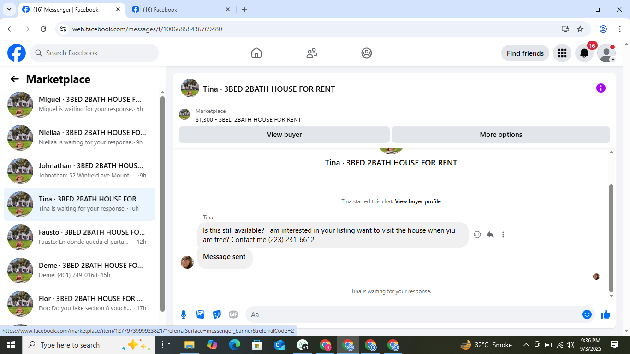Viewport: 630px width, 354px height.
Task: Open Deme's conversation in the list
Action: [x=79, y=271]
